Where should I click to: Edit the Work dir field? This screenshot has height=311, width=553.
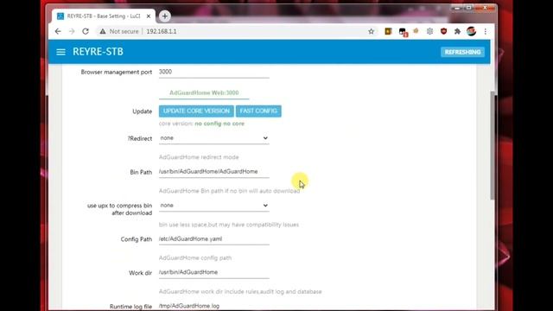(x=213, y=273)
